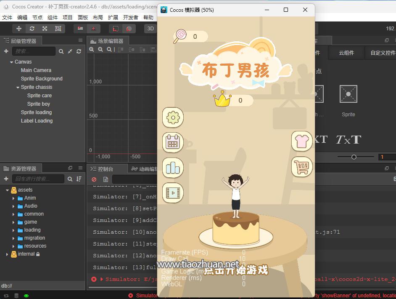Viewport: 396px width, 299px height.
Task: Switch to the 云组件 tab
Action: pos(346,53)
